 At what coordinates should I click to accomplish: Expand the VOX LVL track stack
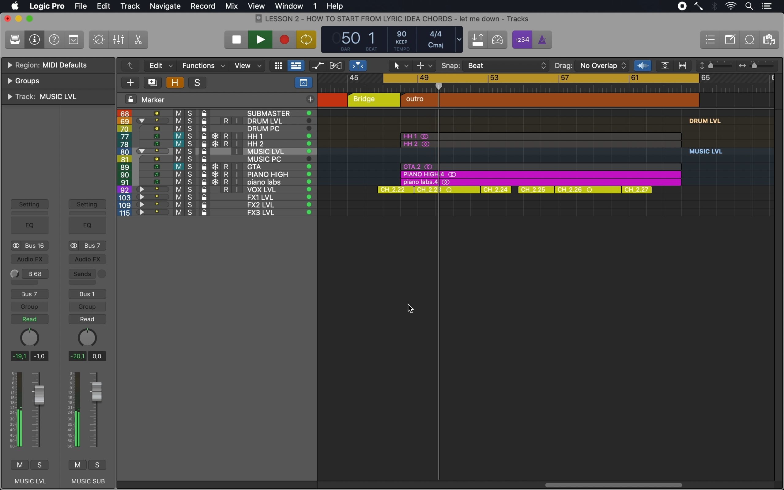pos(141,189)
